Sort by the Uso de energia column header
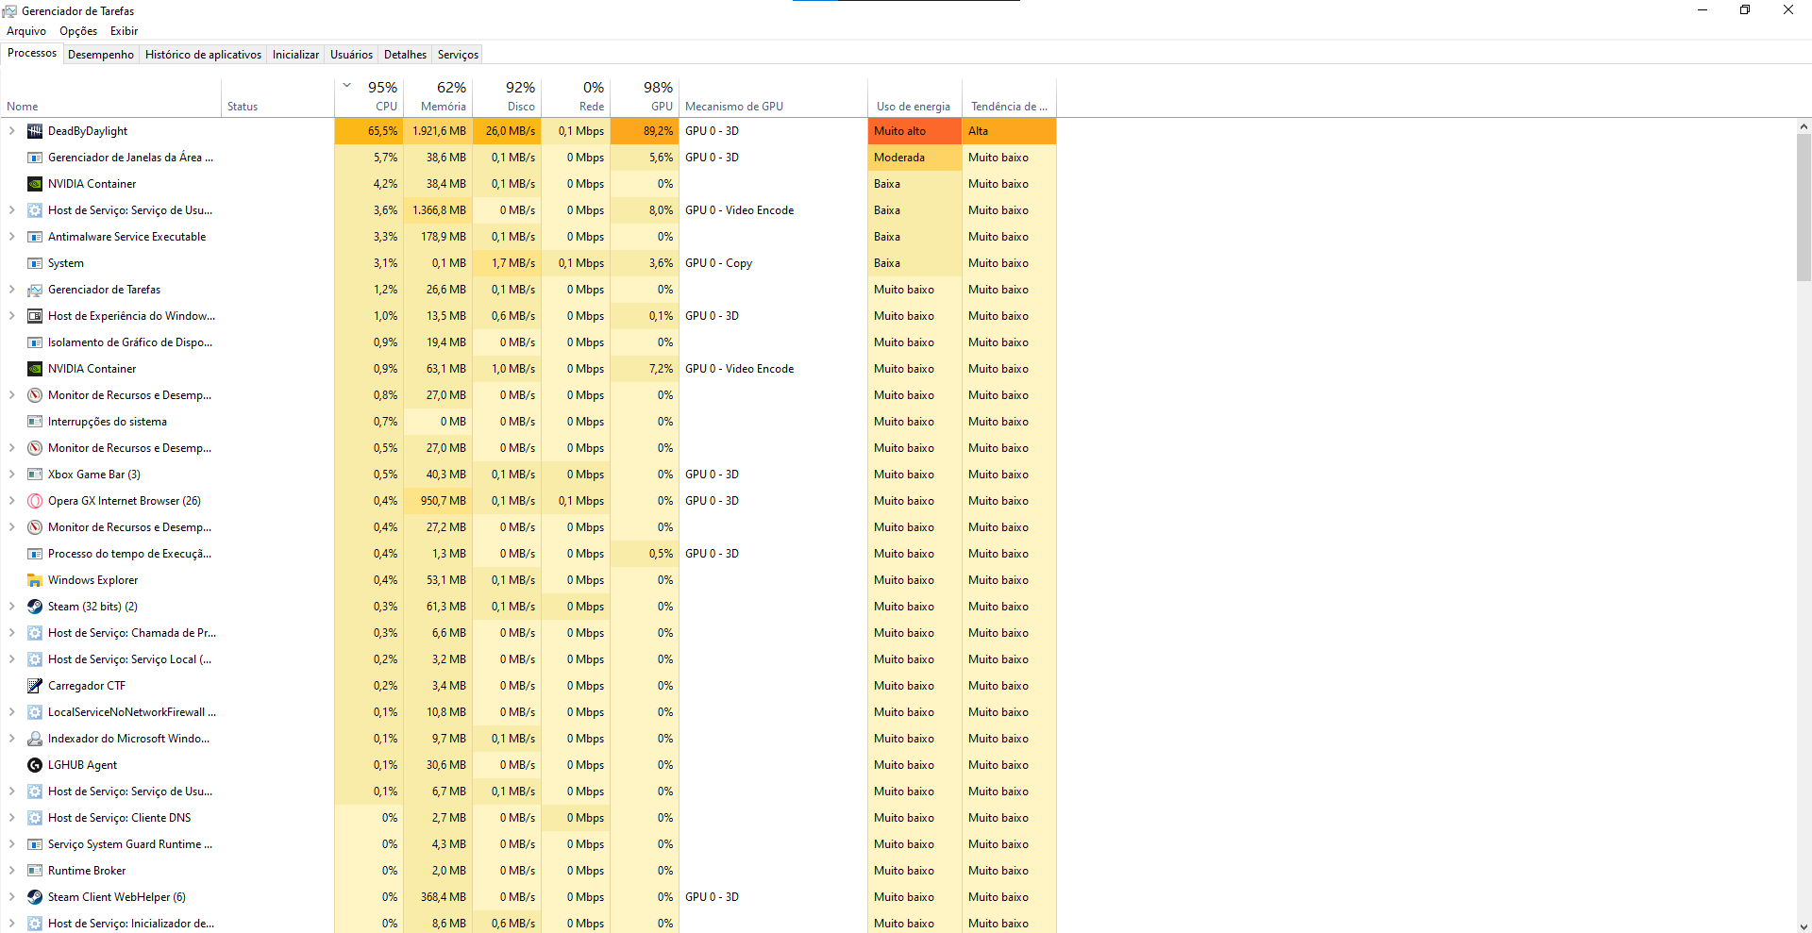This screenshot has height=933, width=1812. coord(914,97)
